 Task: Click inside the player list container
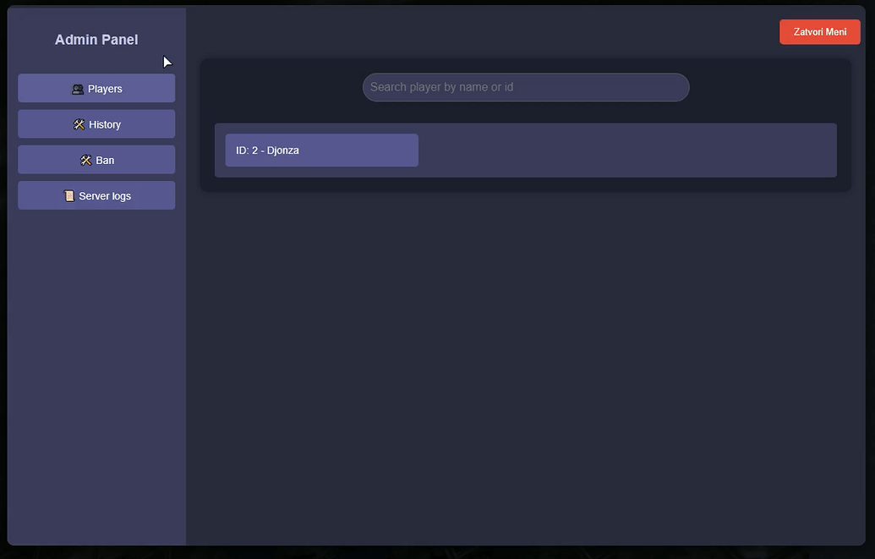[592, 150]
